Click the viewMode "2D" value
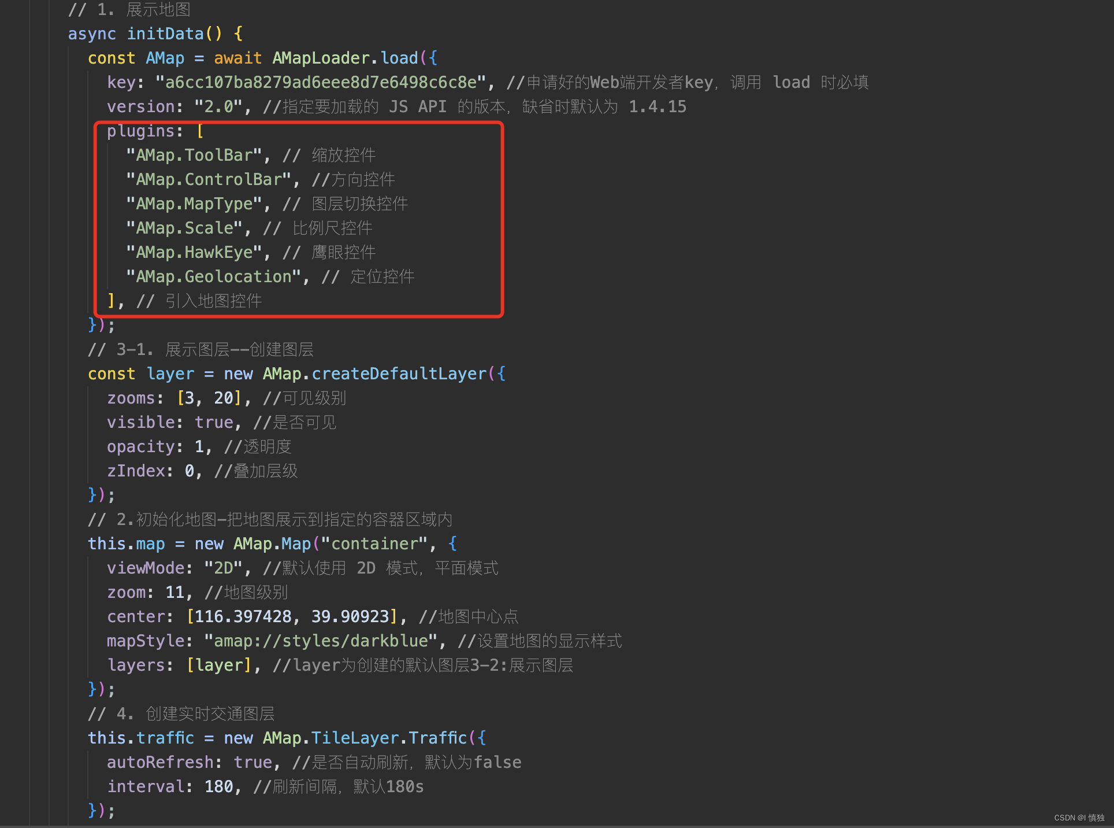 click(x=223, y=568)
